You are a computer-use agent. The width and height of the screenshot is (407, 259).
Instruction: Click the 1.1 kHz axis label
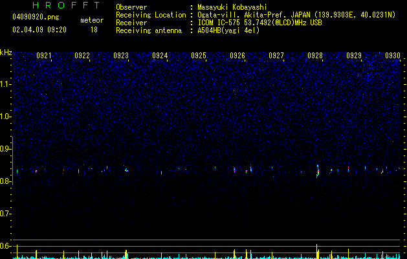[x=5, y=84]
